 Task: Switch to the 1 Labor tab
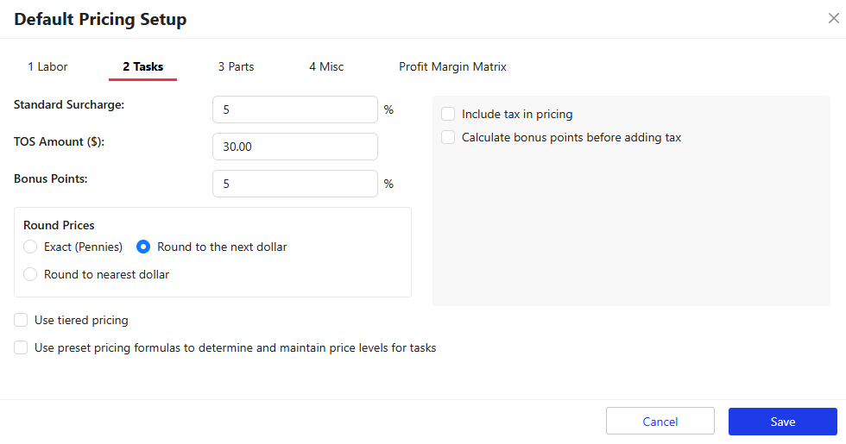48,67
